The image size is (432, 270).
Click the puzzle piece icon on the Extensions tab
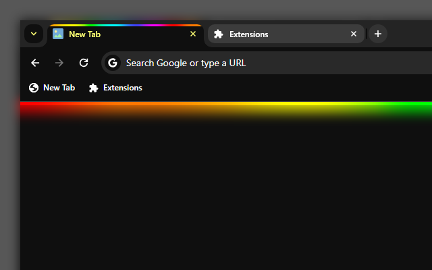(219, 34)
